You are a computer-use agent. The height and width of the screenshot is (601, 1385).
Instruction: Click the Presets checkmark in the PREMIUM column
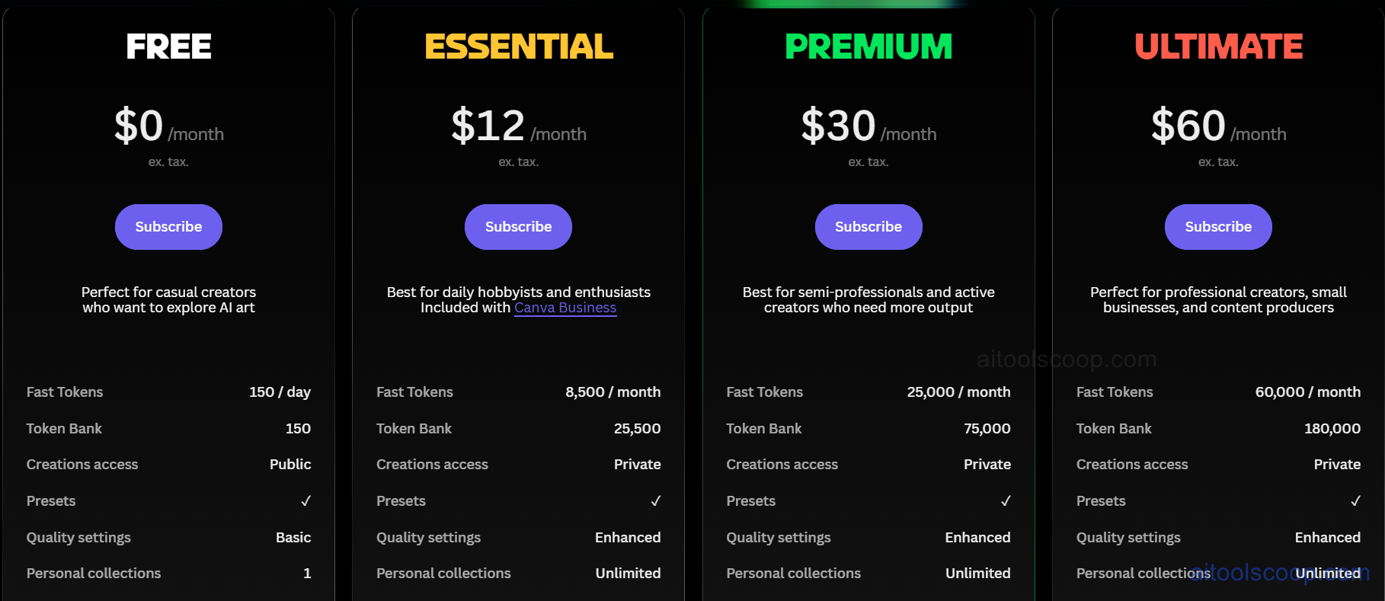pyautogui.click(x=1006, y=500)
